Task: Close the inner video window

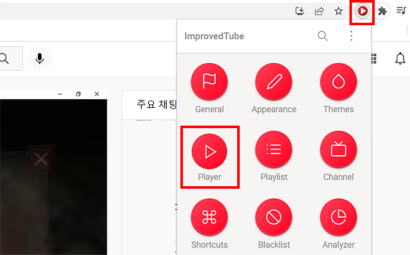Action: (97, 94)
